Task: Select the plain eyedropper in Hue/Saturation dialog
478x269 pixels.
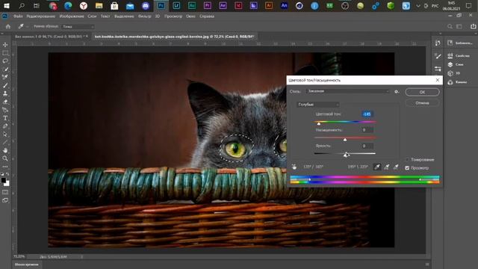Action: click(x=377, y=167)
